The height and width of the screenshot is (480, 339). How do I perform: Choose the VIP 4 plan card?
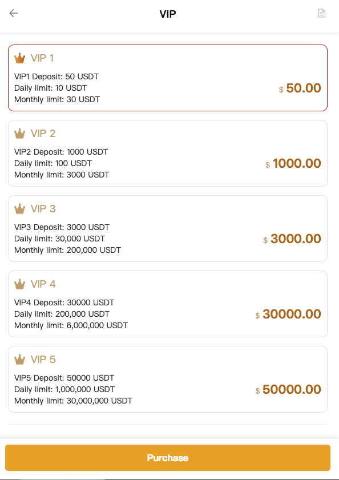(x=168, y=304)
